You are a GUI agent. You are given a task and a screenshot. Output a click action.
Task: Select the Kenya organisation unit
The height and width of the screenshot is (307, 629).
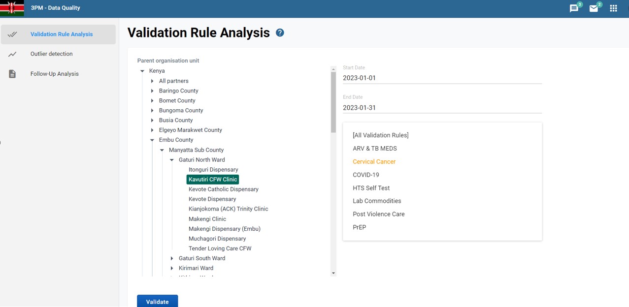(157, 71)
